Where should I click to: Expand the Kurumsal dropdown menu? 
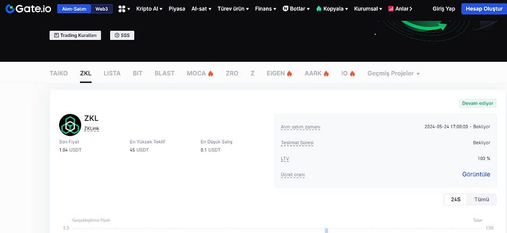(368, 9)
